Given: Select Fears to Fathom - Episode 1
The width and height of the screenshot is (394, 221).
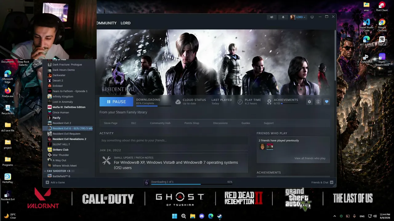Looking at the screenshot, I should pyautogui.click(x=70, y=91).
